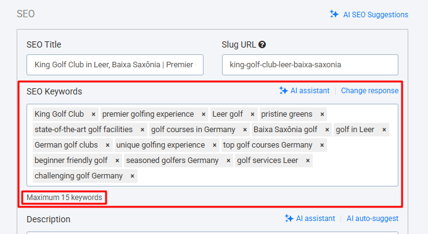Delete 'top golf courses Germany' tag
The height and width of the screenshot is (234, 428).
(x=322, y=145)
